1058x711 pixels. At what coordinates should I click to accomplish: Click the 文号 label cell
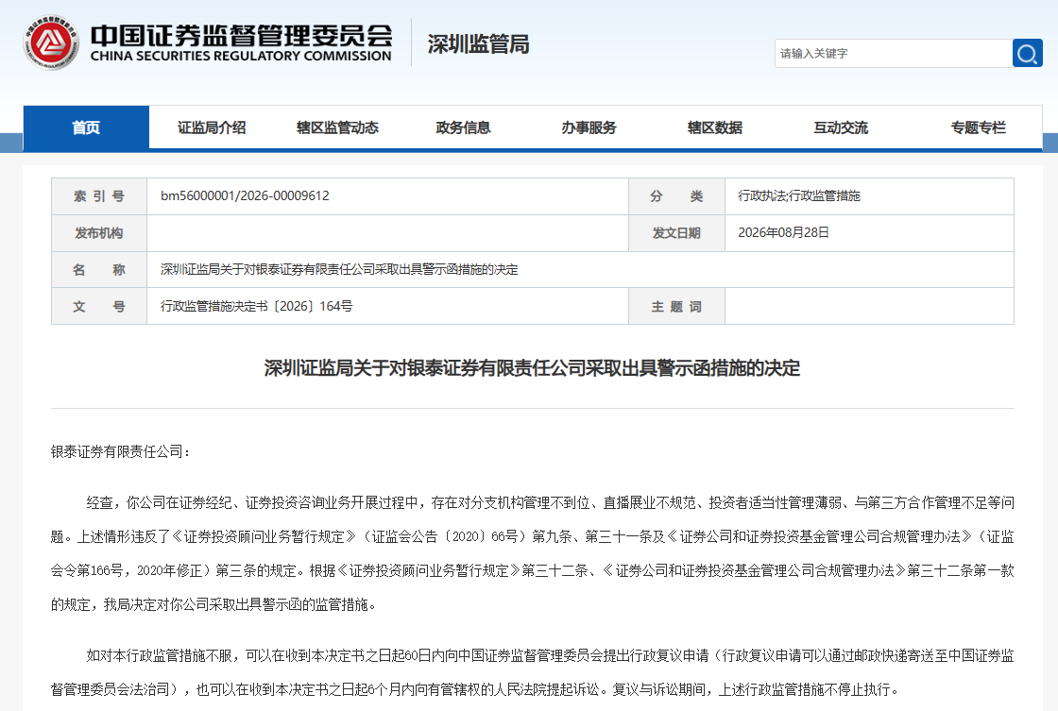[x=99, y=306]
